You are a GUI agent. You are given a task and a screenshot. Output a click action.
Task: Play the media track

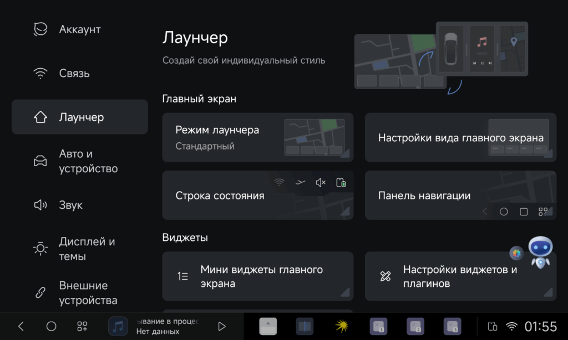(222, 326)
